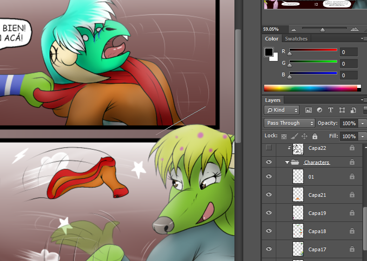Select the Capa21 layer thumbnail
Screen dimensions: 367x261
298,194
